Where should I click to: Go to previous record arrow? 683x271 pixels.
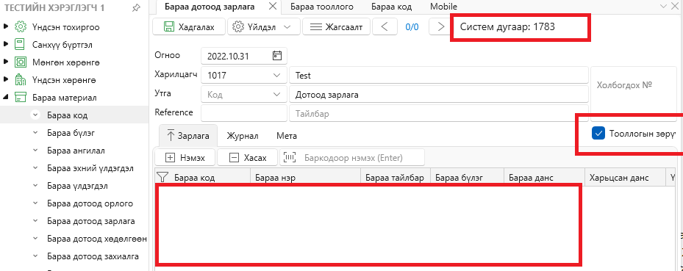click(x=385, y=26)
